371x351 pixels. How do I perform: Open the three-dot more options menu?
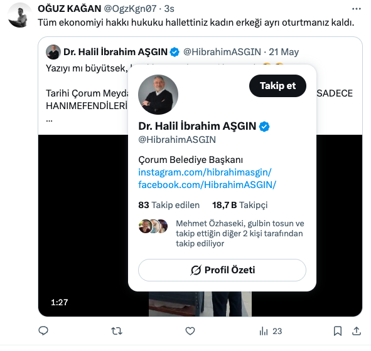point(357,9)
